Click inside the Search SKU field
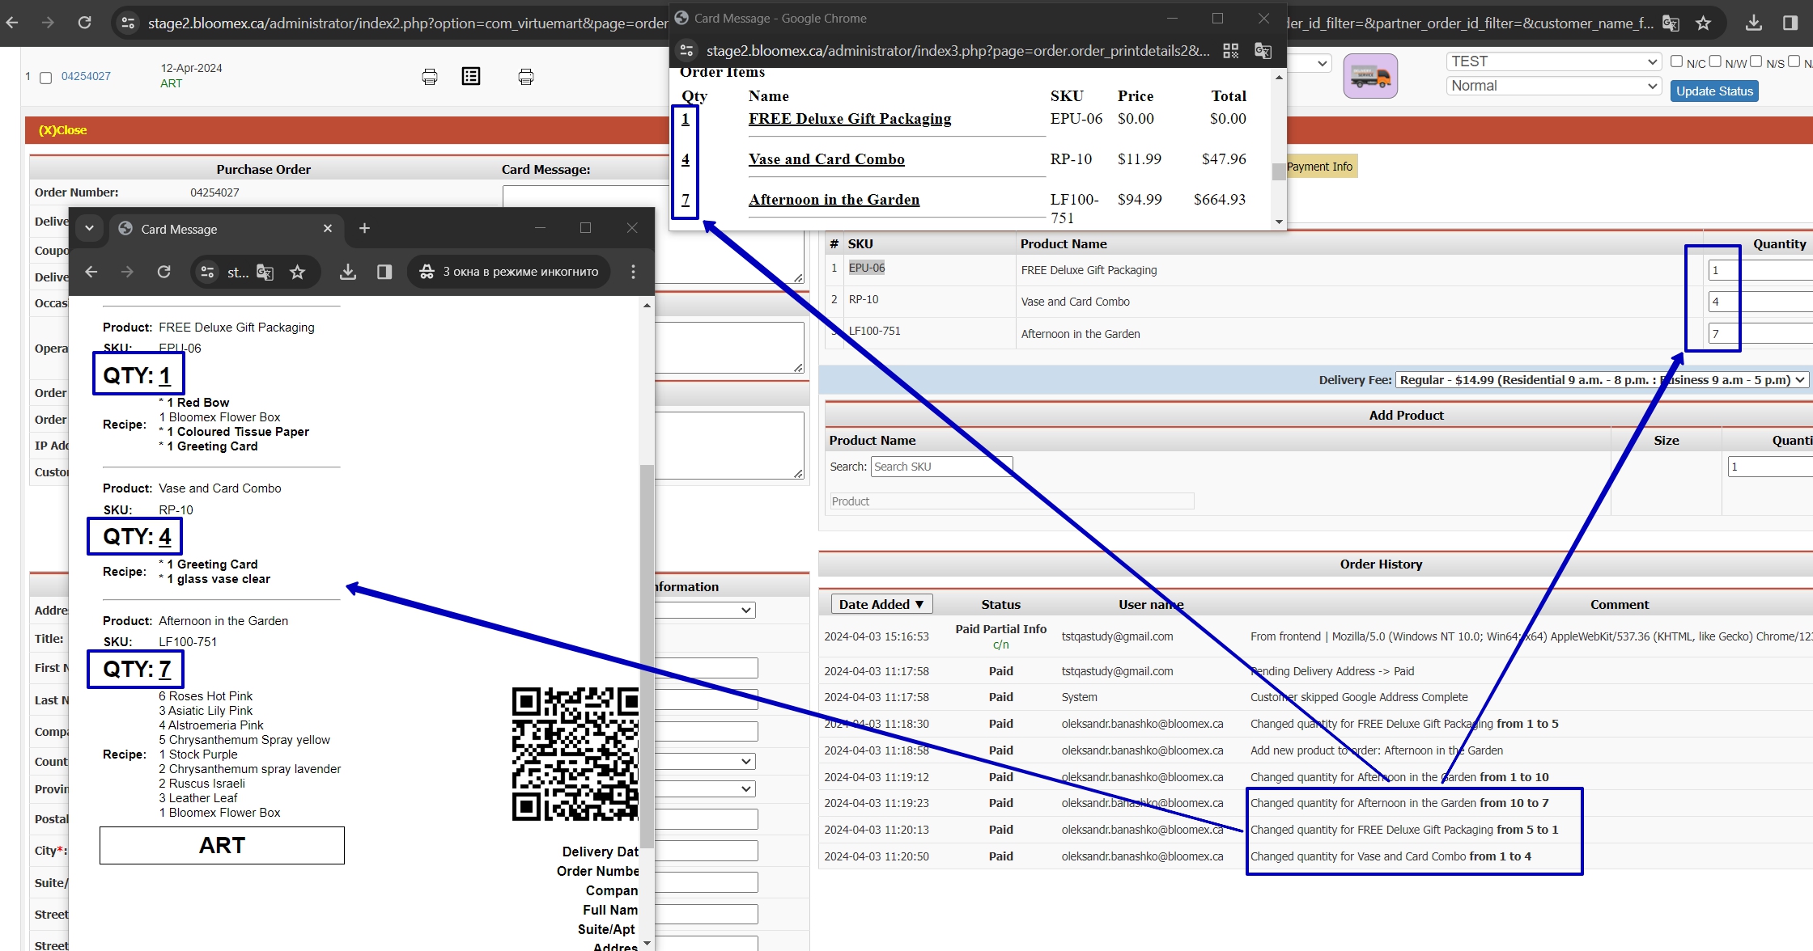Image resolution: width=1813 pixels, height=951 pixels. (941, 467)
